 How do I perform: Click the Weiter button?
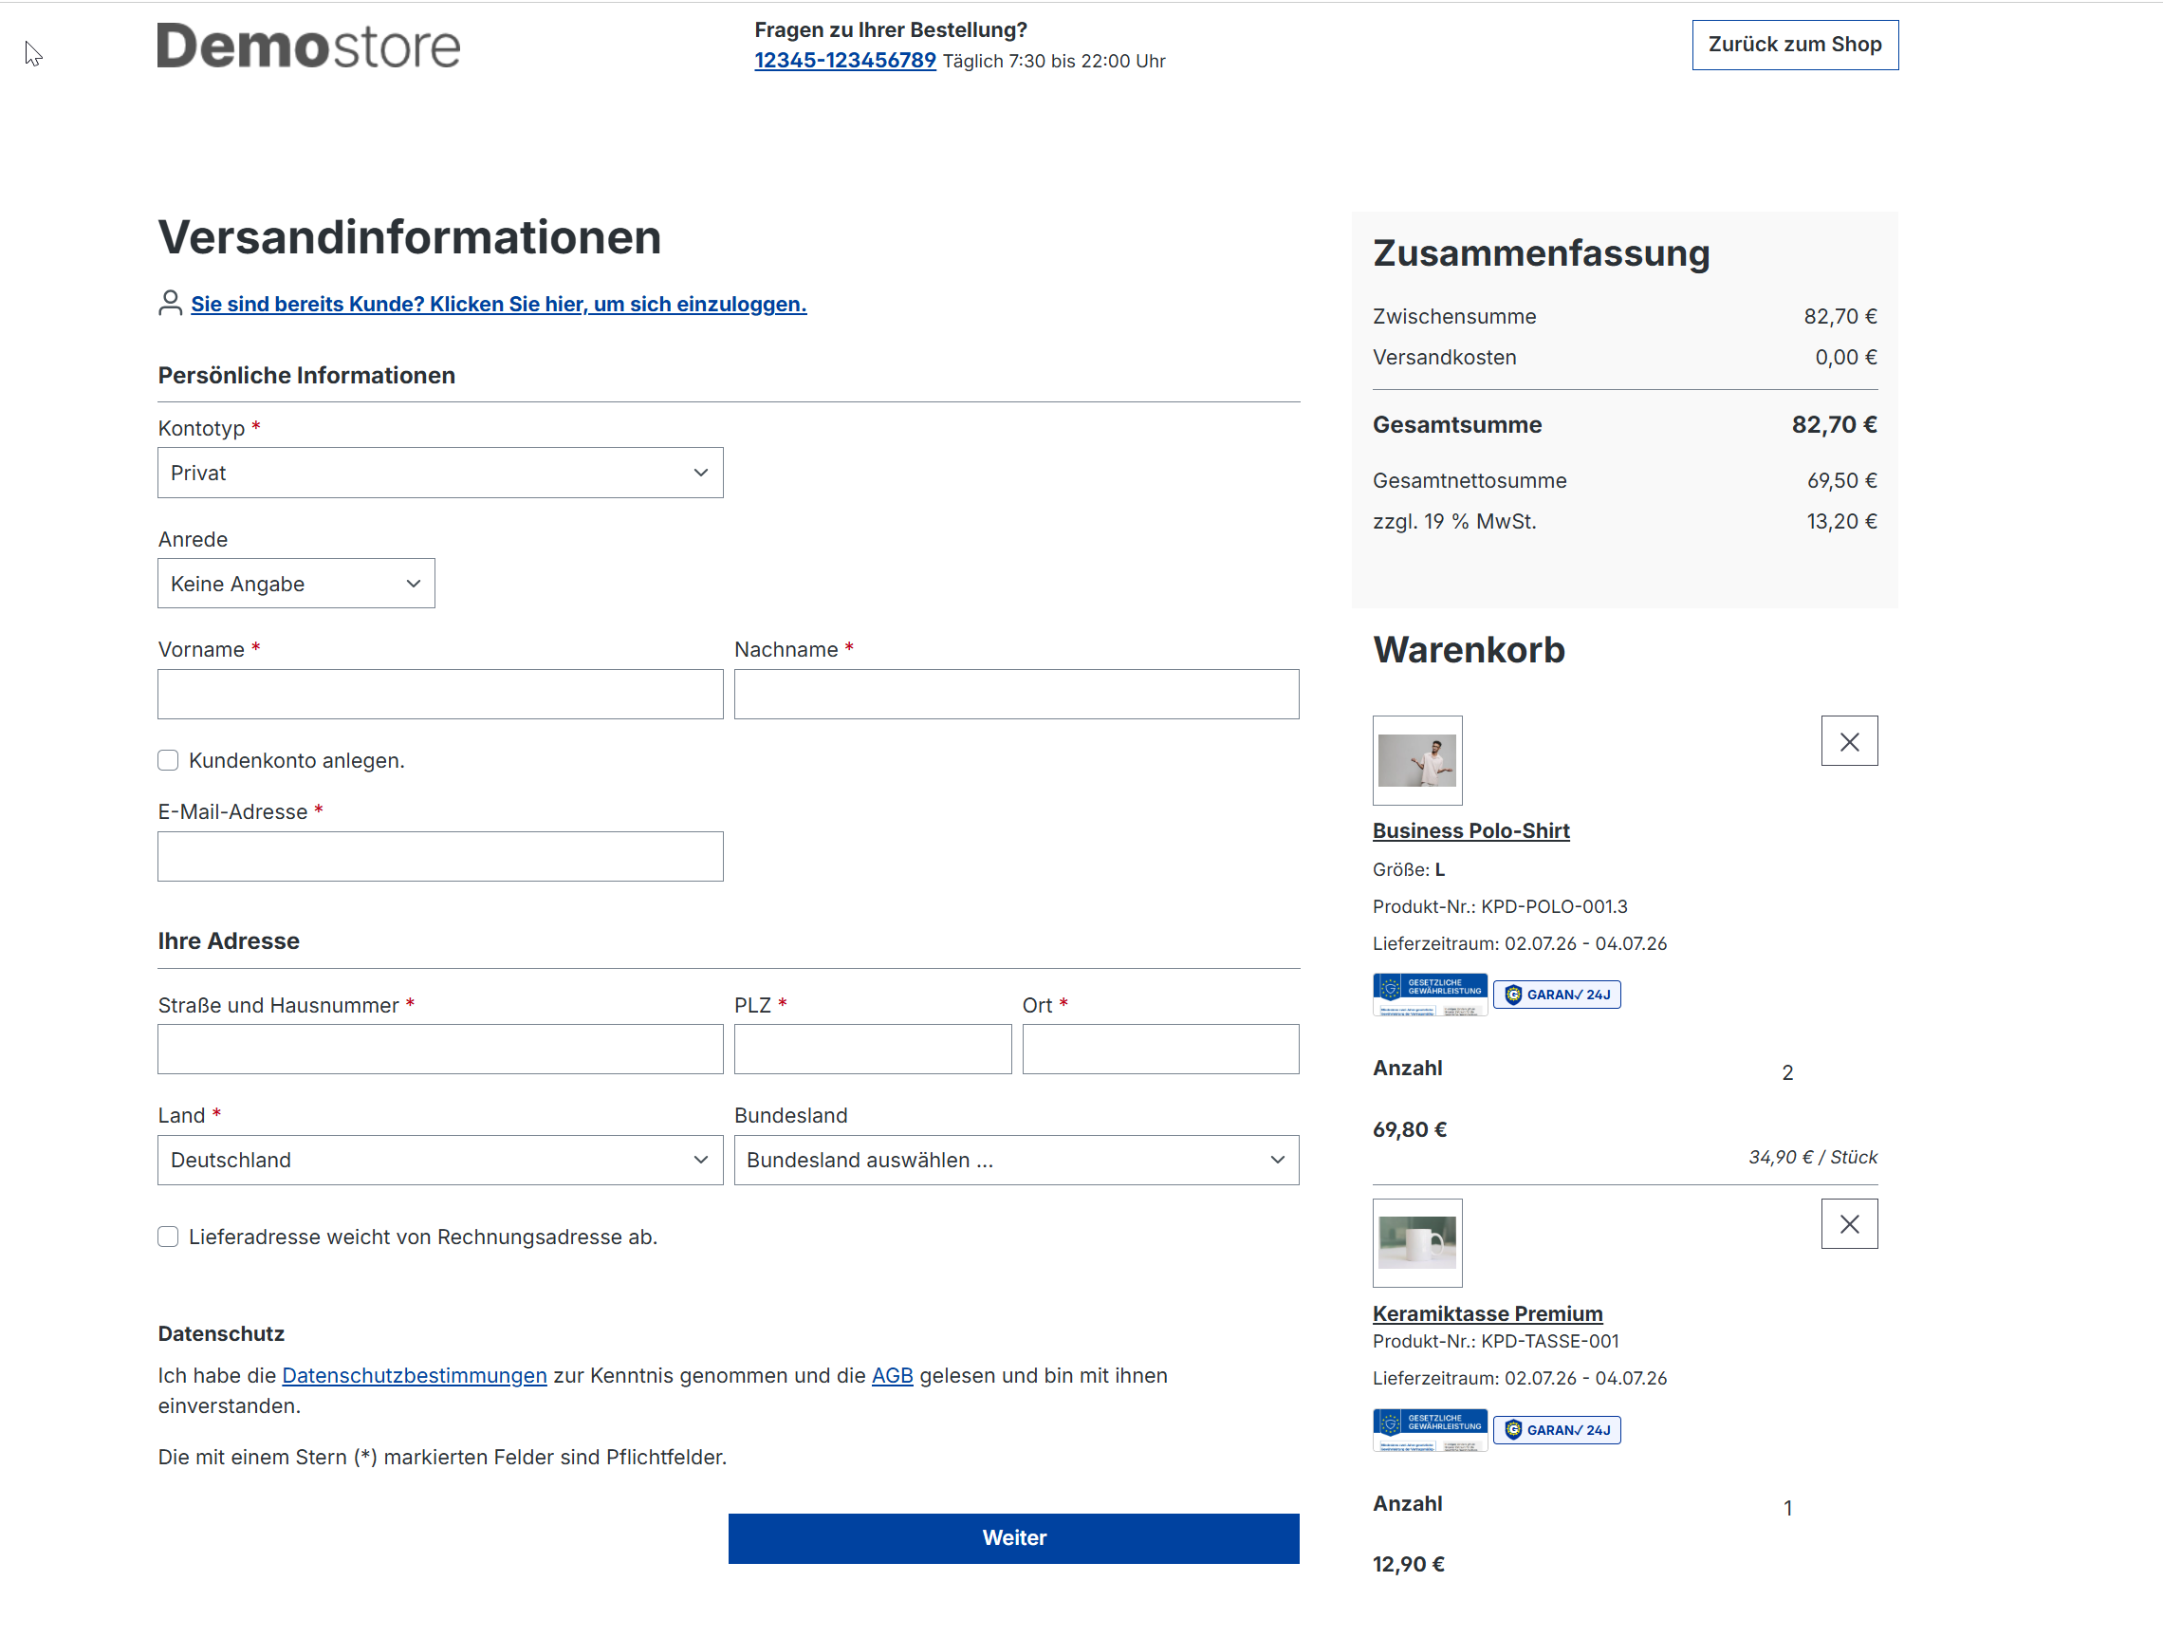[x=1013, y=1538]
